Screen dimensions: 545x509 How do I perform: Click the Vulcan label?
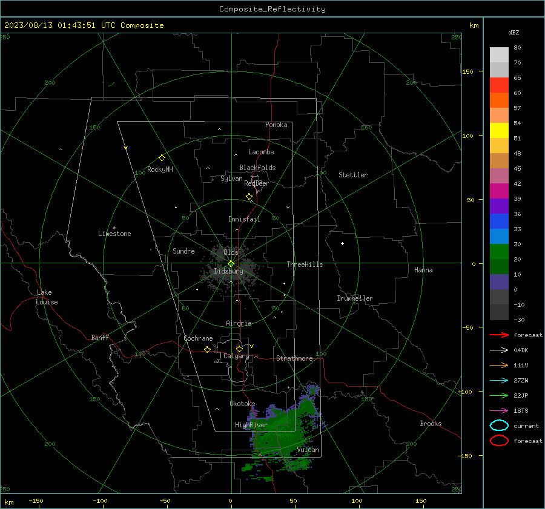(x=308, y=450)
